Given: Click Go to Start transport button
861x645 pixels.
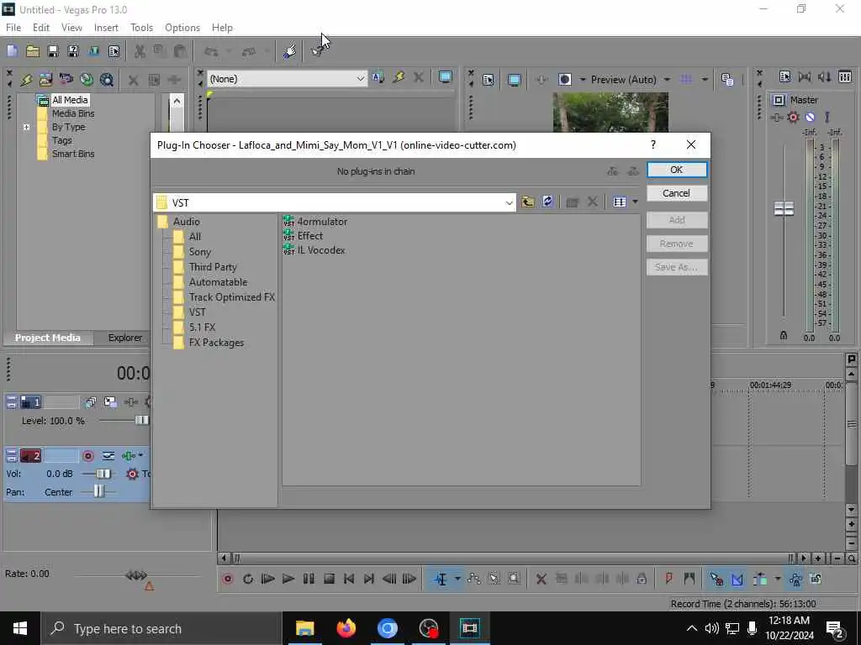Looking at the screenshot, I should click(349, 579).
